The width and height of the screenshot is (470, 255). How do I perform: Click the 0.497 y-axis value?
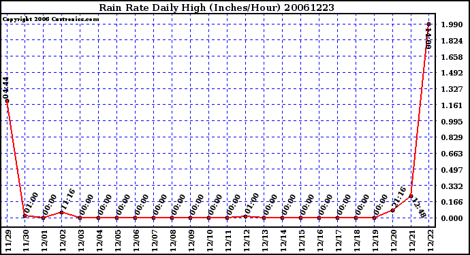[452, 170]
